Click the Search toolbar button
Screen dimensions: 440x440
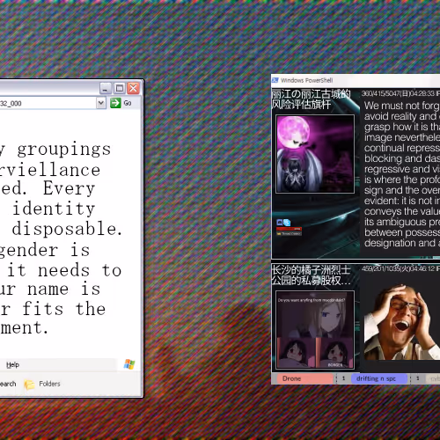pyautogui.click(x=7, y=384)
